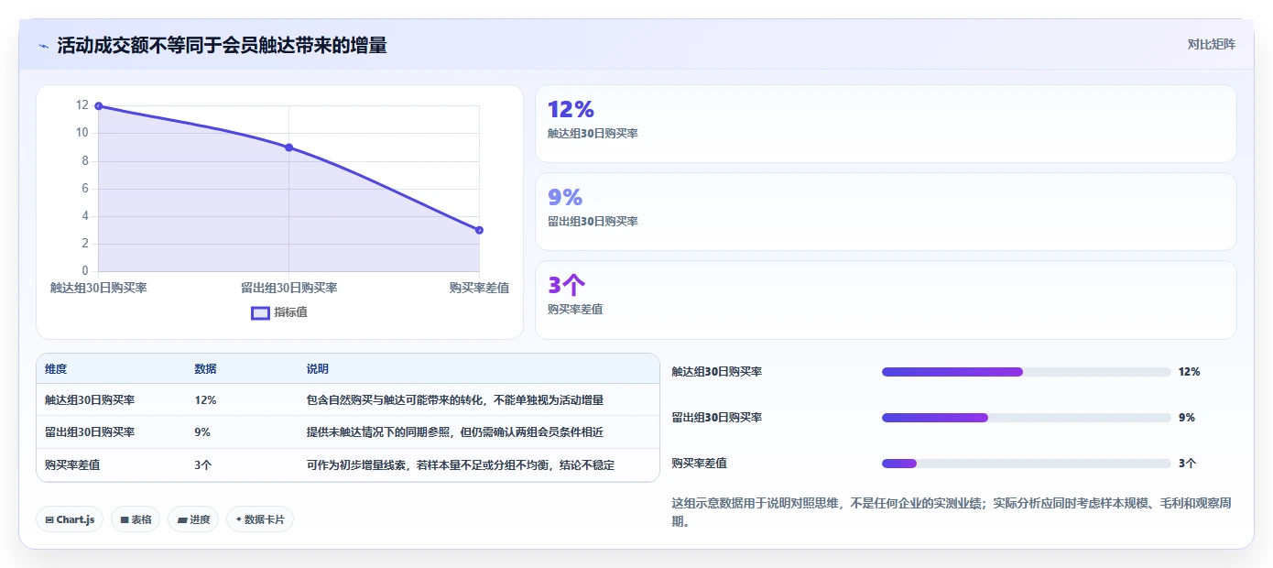Click the 3个 cell in the table

pyautogui.click(x=203, y=465)
